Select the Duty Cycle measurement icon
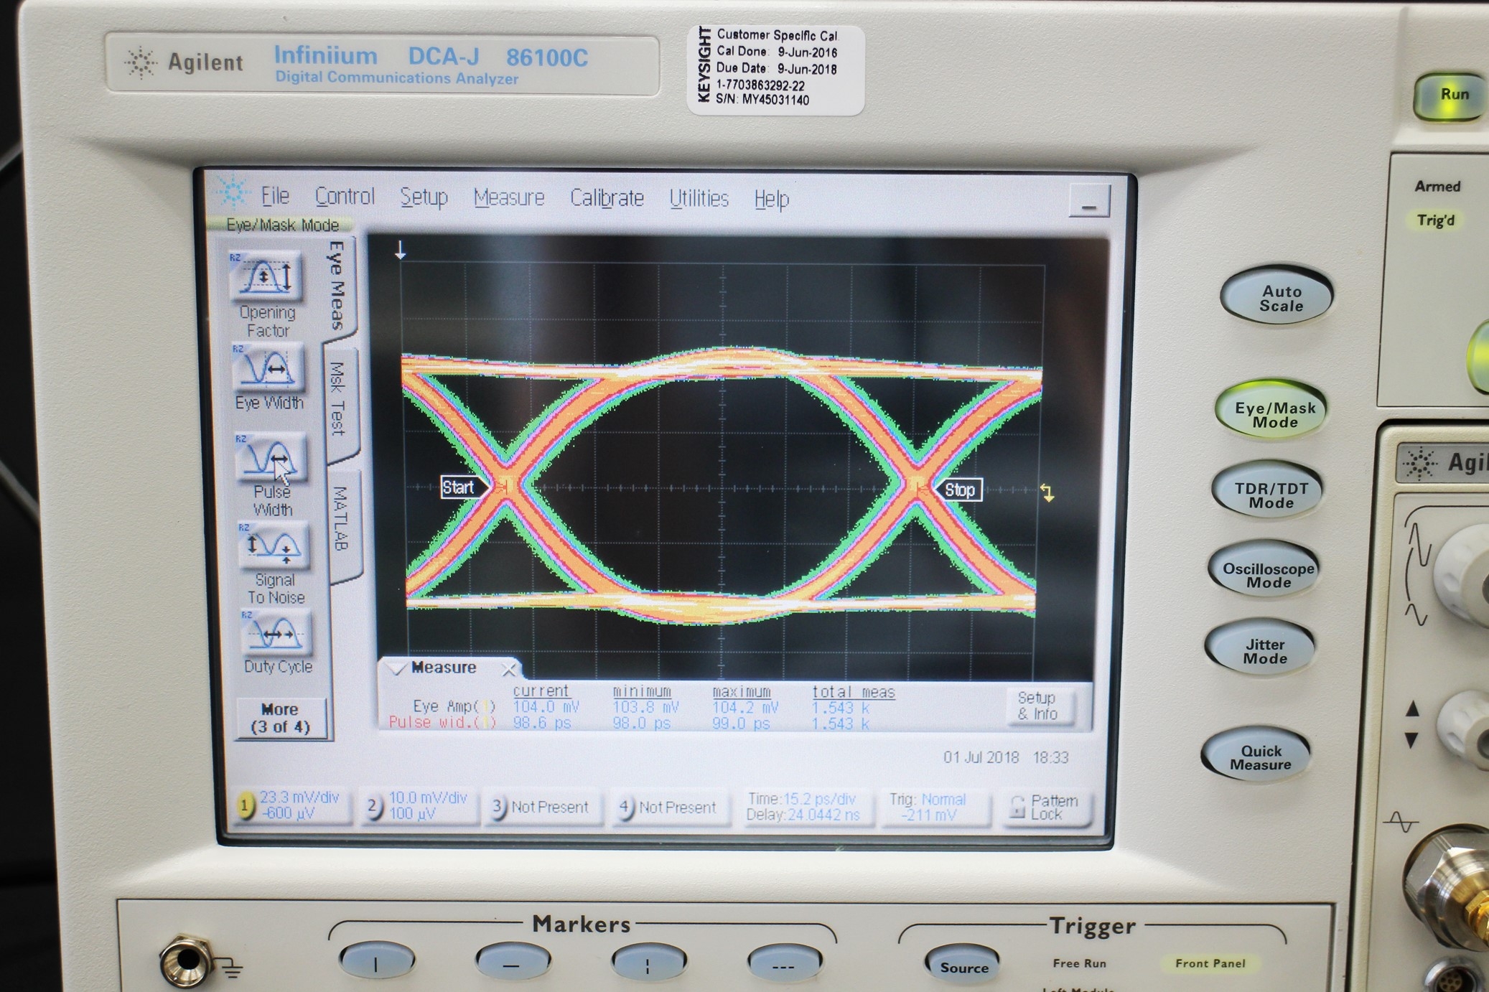Image resolution: width=1489 pixels, height=992 pixels. 277,632
